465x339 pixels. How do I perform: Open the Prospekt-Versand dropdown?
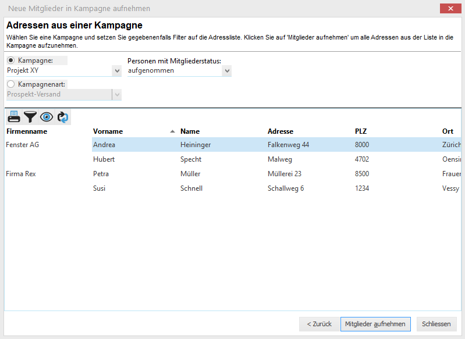click(x=117, y=94)
